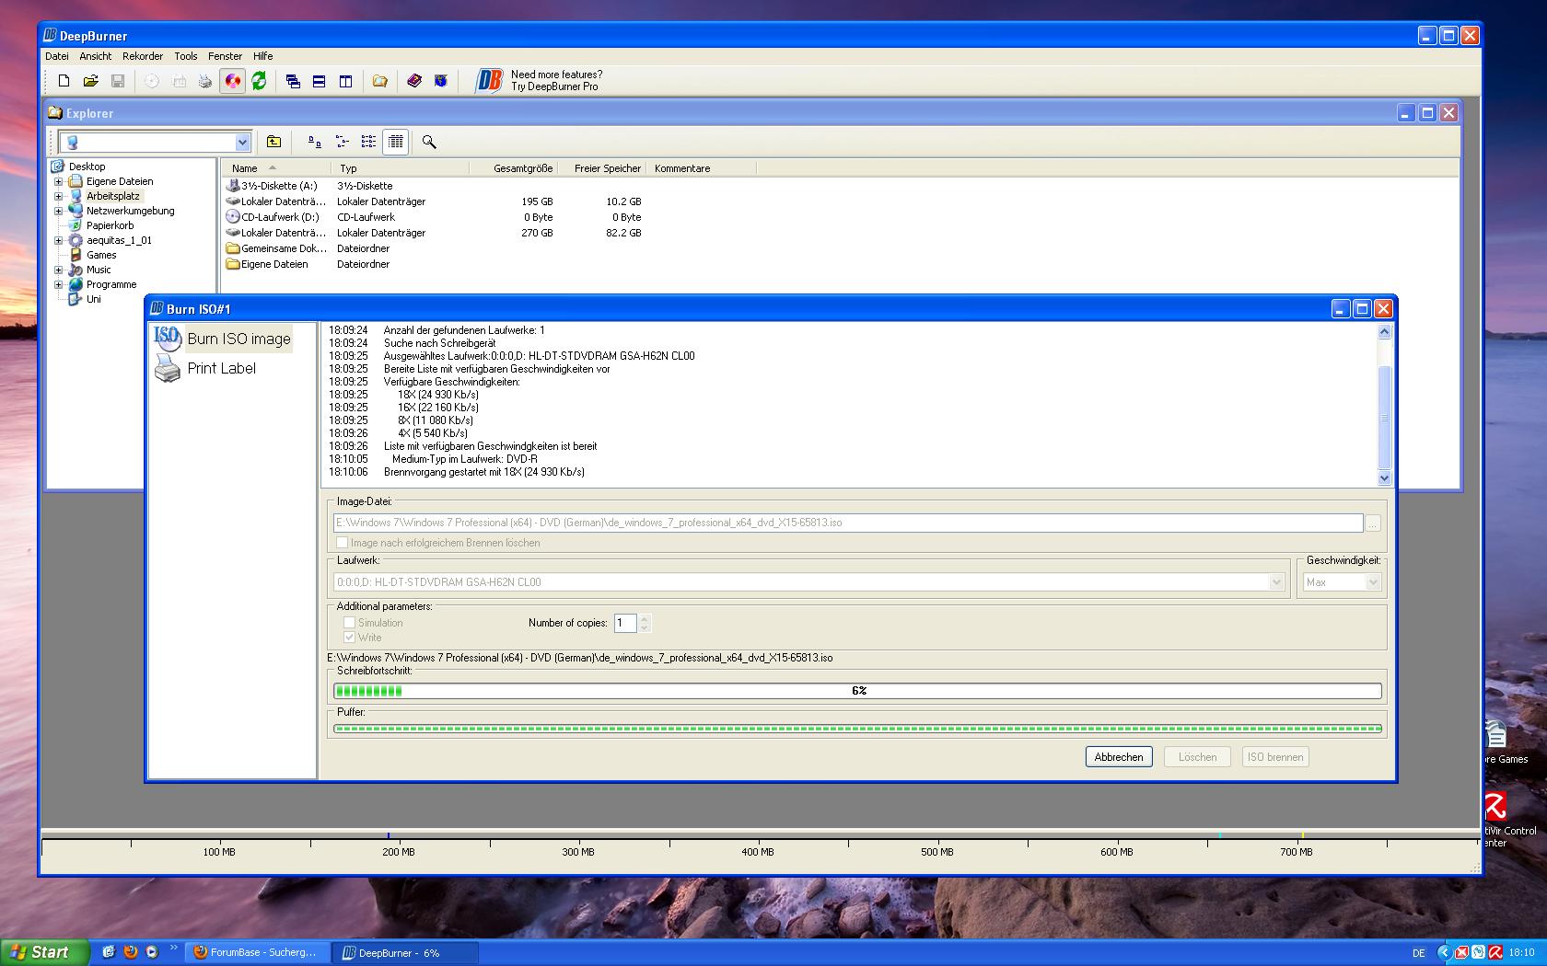The height and width of the screenshot is (966, 1547).
Task: Click the globe web icon in toolbar
Action: [x=441, y=81]
